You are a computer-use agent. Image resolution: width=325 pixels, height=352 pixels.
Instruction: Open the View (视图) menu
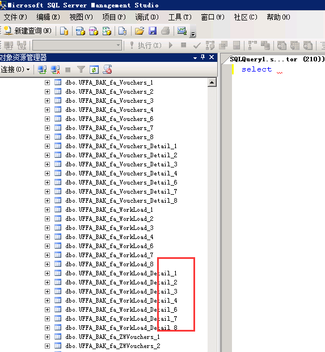tap(81, 17)
